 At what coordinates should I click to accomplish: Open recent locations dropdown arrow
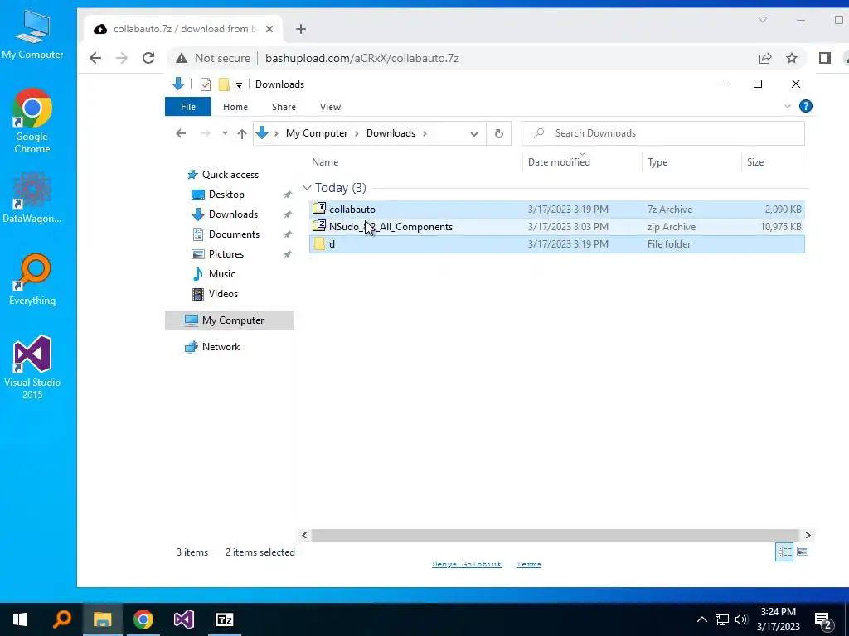click(224, 133)
